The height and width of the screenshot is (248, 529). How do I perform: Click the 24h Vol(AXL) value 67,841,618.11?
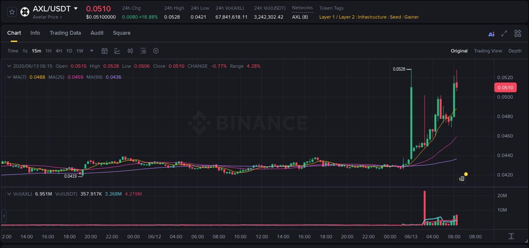[231, 17]
